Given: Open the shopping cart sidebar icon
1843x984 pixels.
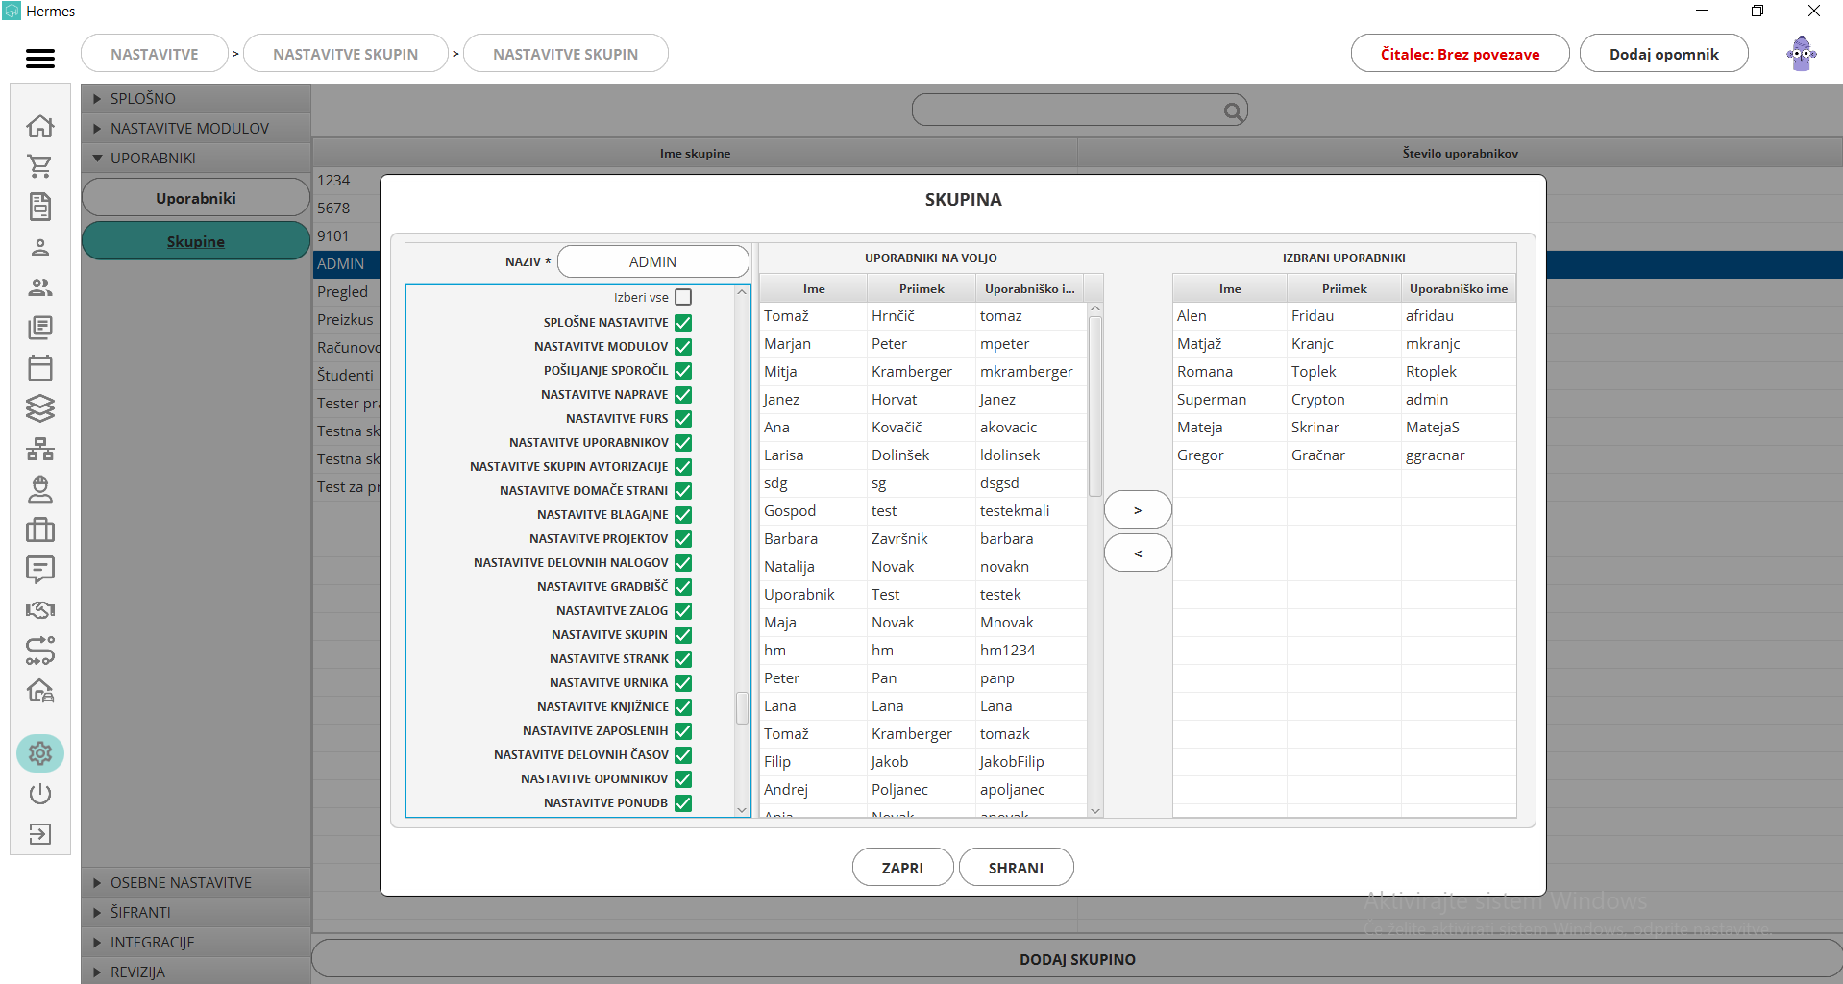Looking at the screenshot, I should click(40, 166).
